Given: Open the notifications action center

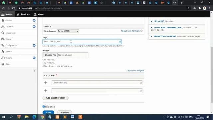Looking at the screenshot, I should [208, 117].
